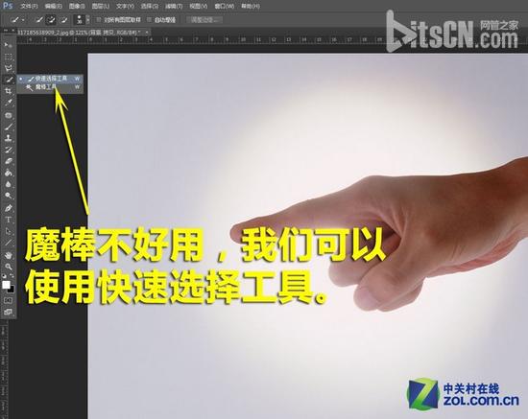Open the 帮助(H) menu
The width and height of the screenshot is (528, 419).
click(251, 6)
